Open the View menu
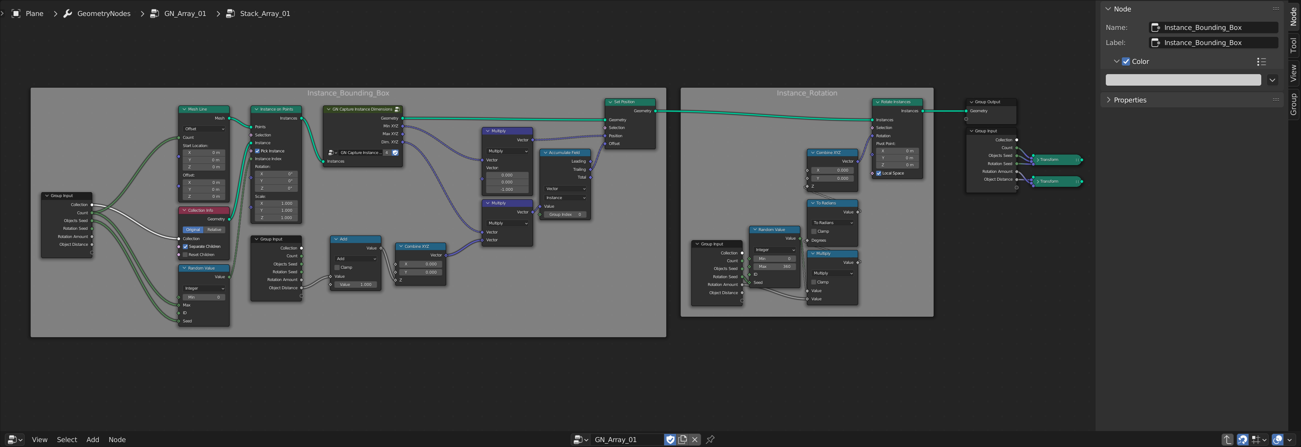 point(39,440)
